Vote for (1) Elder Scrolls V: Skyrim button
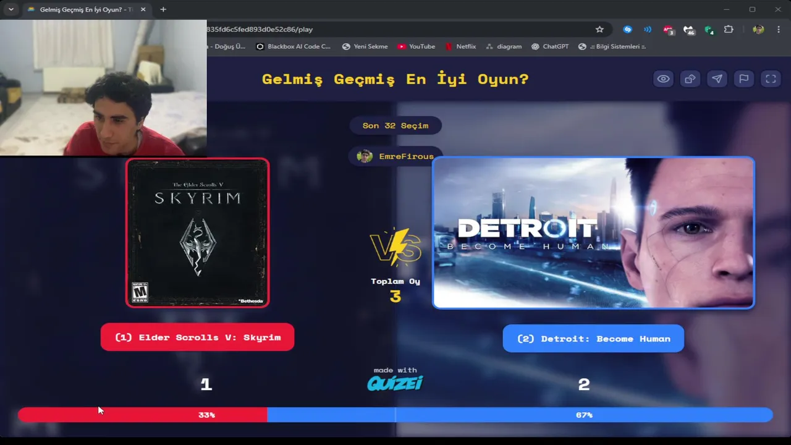 197,337
